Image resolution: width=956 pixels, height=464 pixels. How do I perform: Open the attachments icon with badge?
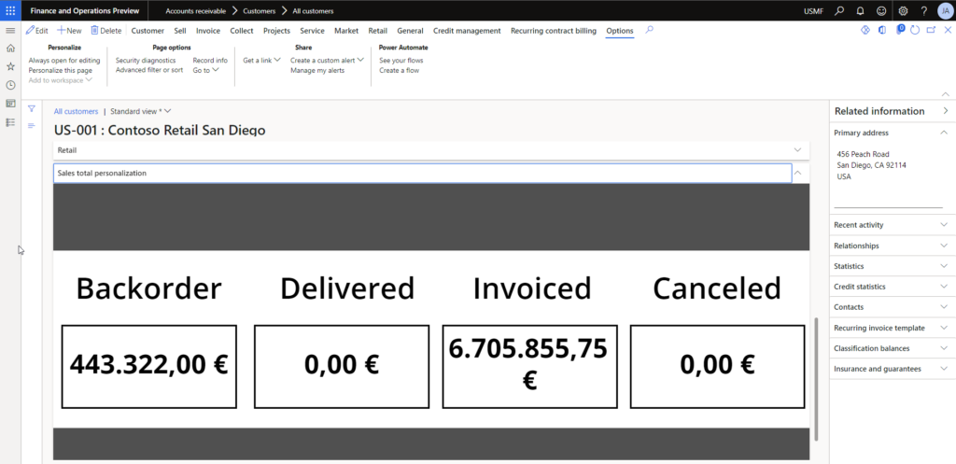pos(900,29)
